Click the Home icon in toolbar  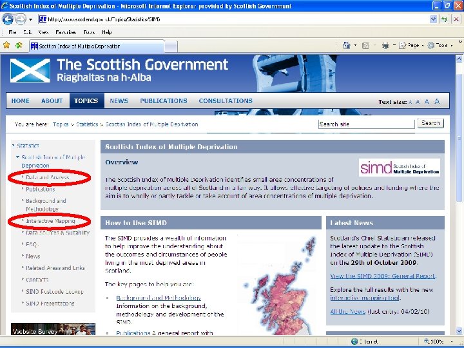point(347,45)
